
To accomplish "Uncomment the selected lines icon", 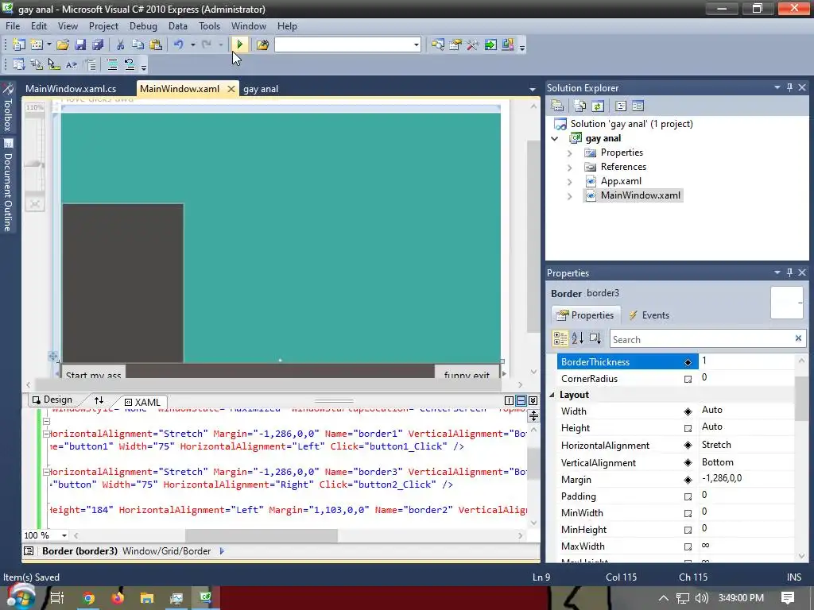I will pos(130,64).
